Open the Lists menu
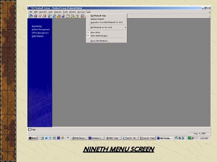Viewport: 217px width, 162px height. tap(51, 12)
